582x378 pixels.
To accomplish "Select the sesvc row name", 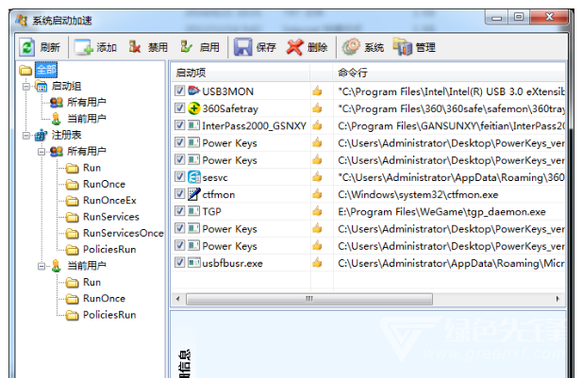I will [x=215, y=177].
